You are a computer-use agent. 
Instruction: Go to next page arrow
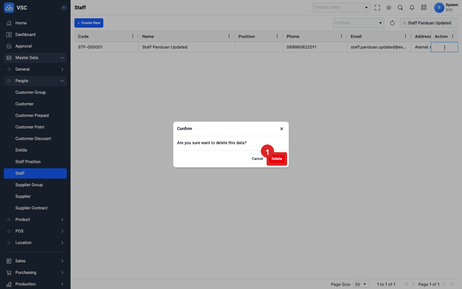click(x=444, y=284)
